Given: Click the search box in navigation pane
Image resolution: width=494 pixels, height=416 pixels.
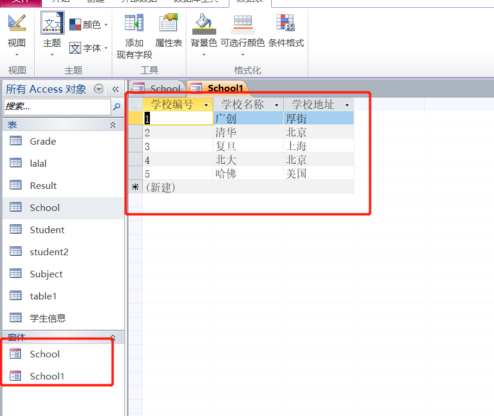Looking at the screenshot, I should 57,107.
